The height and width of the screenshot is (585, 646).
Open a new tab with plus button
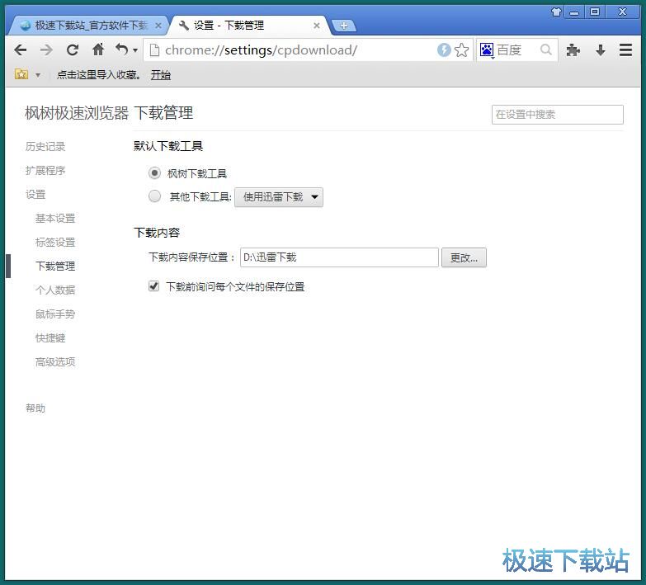pyautogui.click(x=344, y=26)
